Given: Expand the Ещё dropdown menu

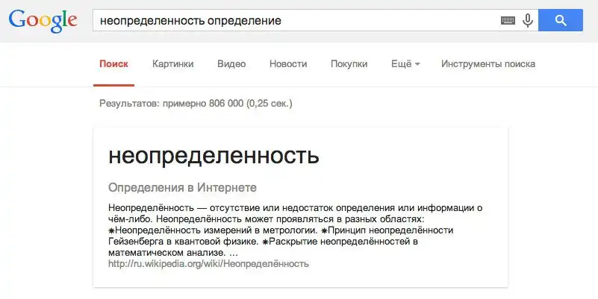Looking at the screenshot, I should point(405,64).
